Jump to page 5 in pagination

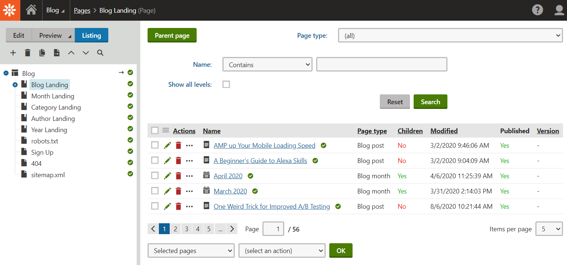[x=209, y=229]
